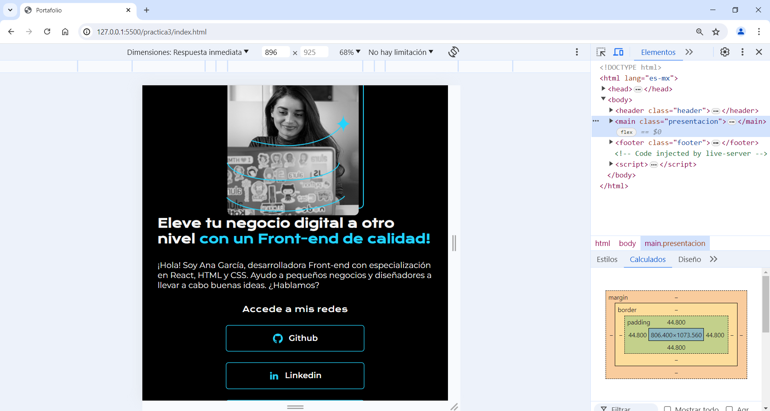Viewport: 770px width, 411px height.
Task: Open the tab search dropdown
Action: pyautogui.click(x=10, y=10)
